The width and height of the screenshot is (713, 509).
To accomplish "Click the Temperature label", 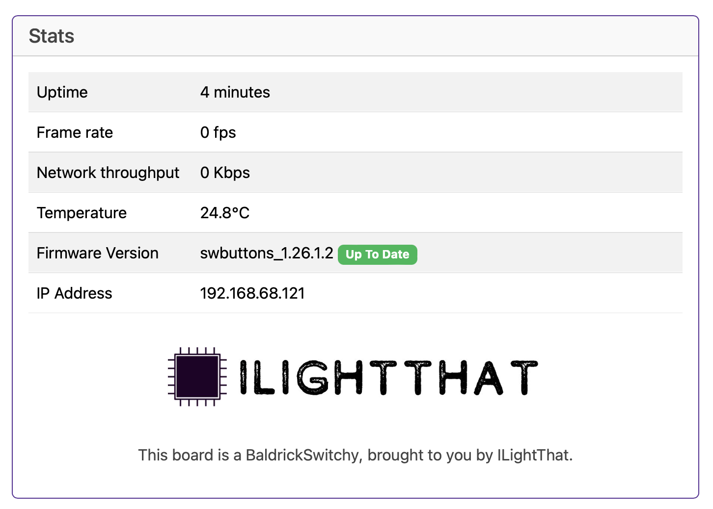I will (x=82, y=213).
